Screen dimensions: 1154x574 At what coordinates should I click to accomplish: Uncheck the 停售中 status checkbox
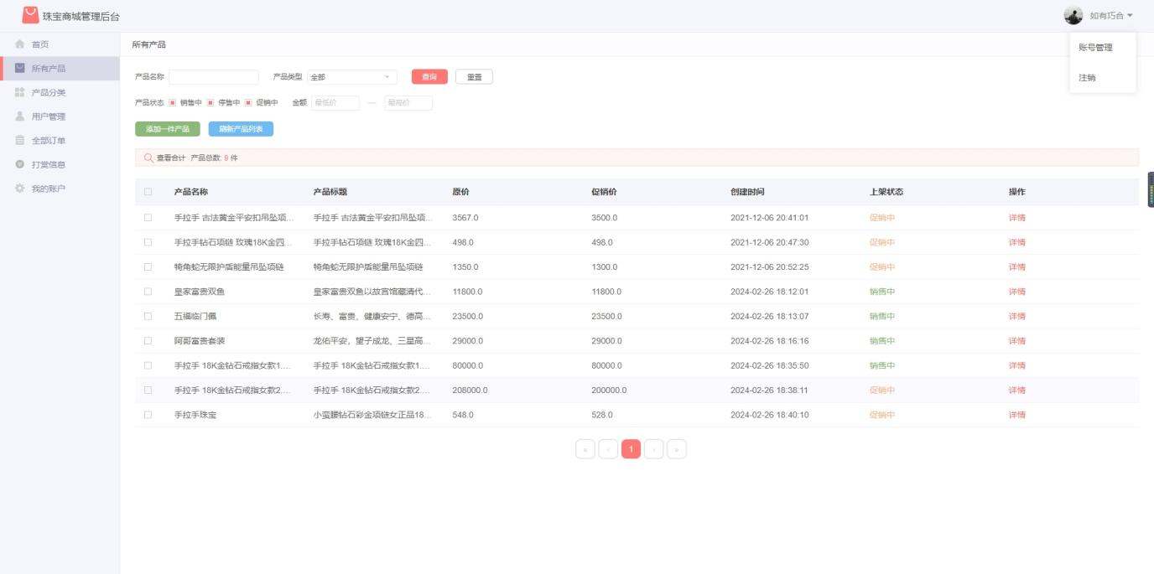pyautogui.click(x=209, y=103)
